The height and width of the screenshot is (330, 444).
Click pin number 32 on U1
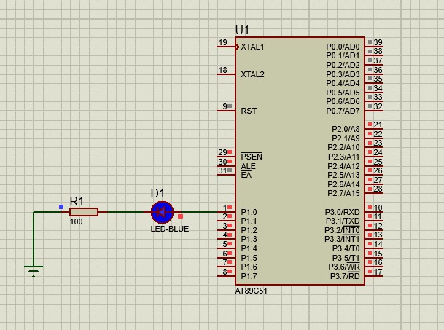378,106
